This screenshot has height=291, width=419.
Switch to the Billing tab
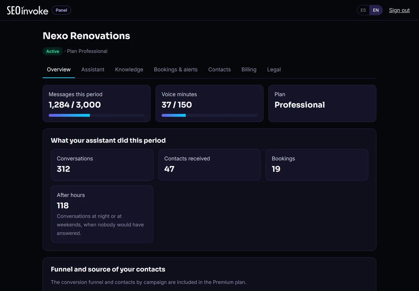click(x=249, y=69)
